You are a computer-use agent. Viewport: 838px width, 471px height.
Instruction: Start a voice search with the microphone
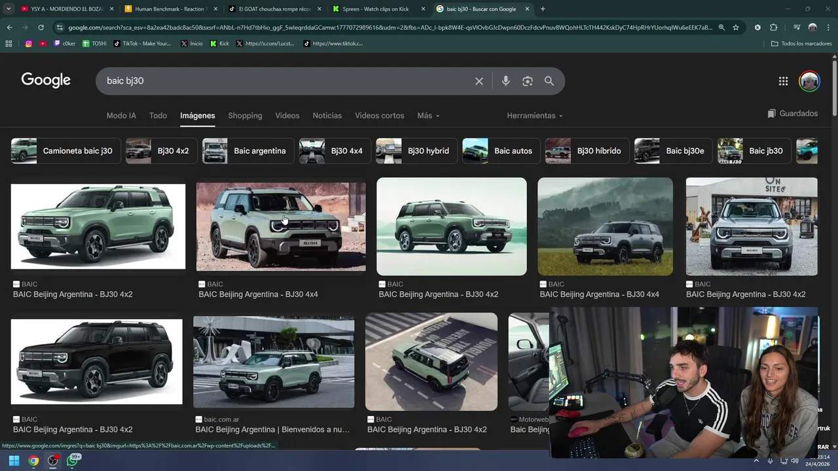click(x=505, y=81)
